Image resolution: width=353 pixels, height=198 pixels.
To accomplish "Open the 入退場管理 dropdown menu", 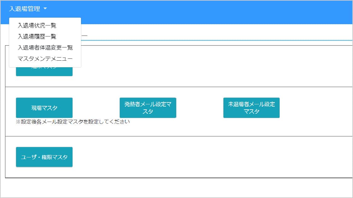I will (28, 9).
